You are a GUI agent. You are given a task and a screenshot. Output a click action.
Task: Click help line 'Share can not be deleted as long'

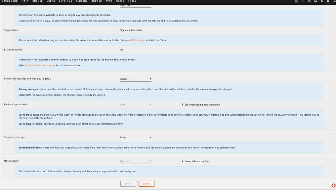tap(93, 40)
